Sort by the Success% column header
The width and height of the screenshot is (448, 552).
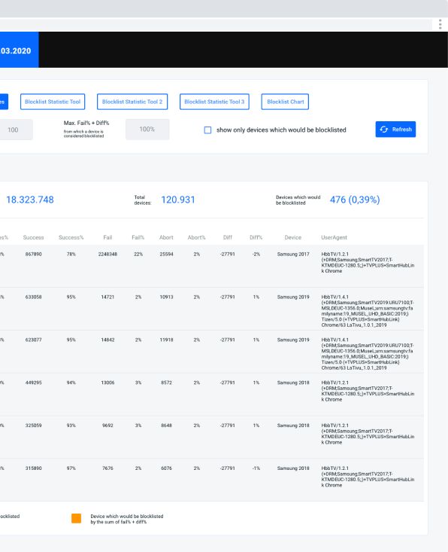71,238
